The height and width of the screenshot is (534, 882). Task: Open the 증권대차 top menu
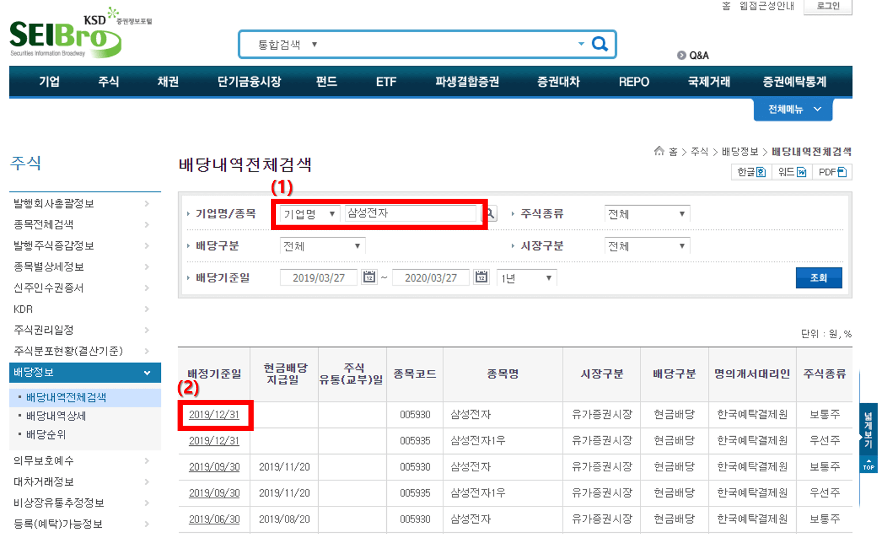click(558, 82)
